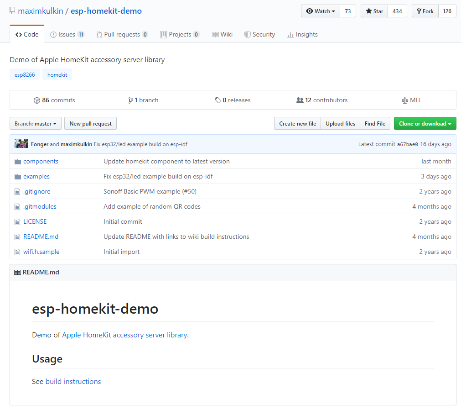
Task: Open Fonger's profile link
Action: pos(40,144)
